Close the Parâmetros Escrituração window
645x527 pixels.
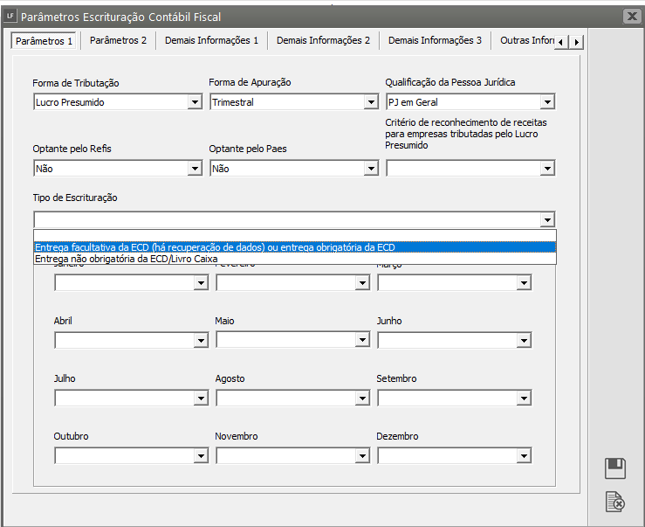pyautogui.click(x=631, y=16)
